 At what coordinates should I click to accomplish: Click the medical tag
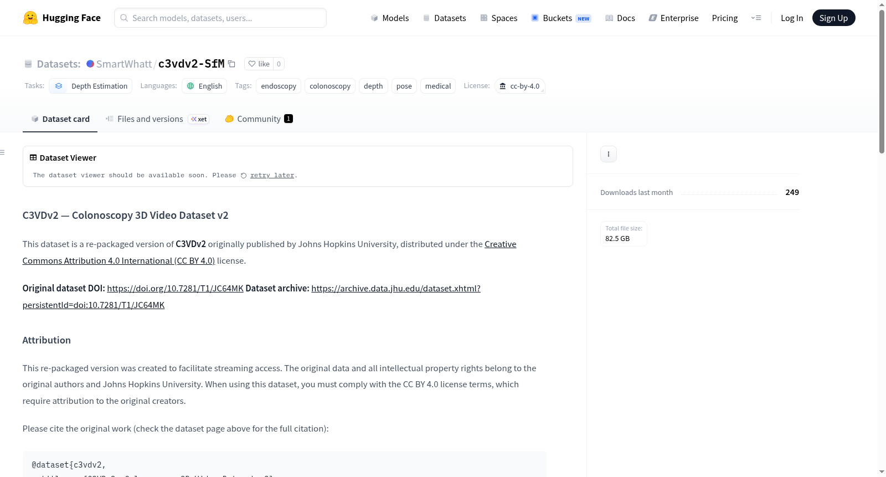point(438,86)
